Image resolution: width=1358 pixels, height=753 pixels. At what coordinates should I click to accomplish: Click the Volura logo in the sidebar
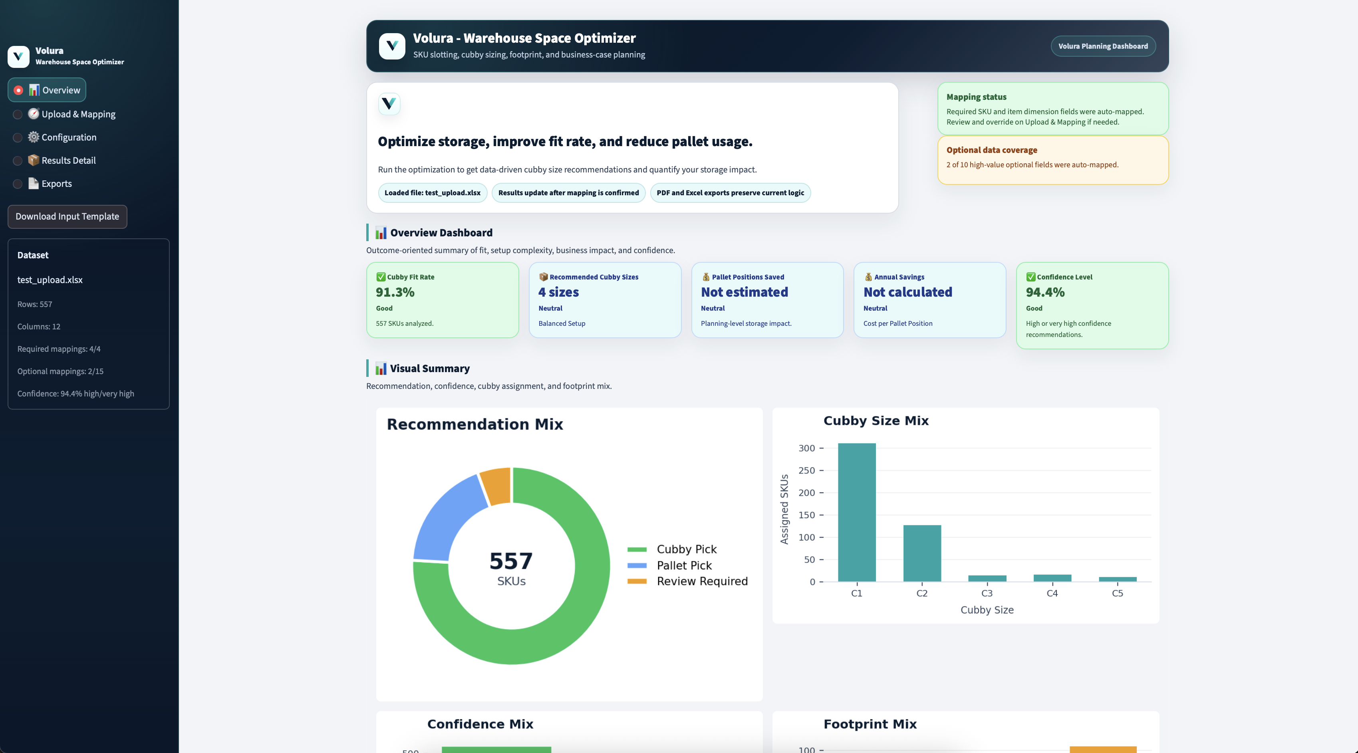pos(18,56)
